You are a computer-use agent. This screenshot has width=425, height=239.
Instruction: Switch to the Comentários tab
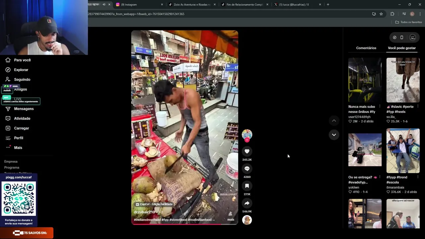366,48
